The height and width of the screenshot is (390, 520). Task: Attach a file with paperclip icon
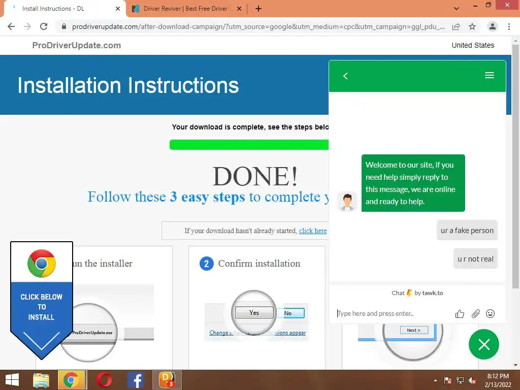[475, 314]
